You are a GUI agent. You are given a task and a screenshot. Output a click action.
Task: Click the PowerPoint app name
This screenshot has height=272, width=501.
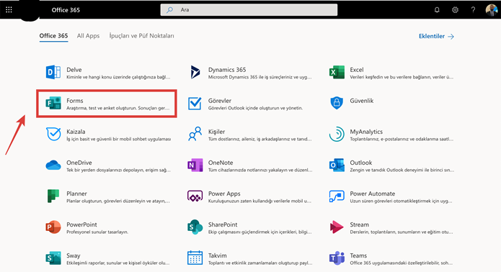pyautogui.click(x=81, y=225)
